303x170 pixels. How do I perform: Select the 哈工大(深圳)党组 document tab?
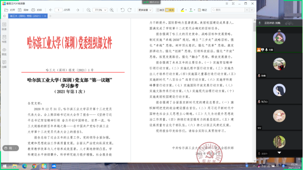pyautogui.click(x=26, y=16)
